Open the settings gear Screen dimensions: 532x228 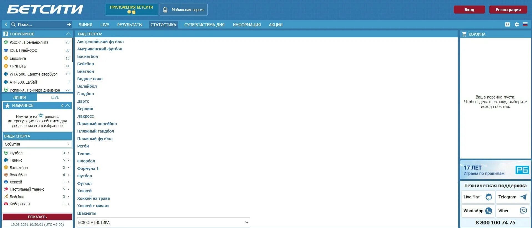point(517,24)
